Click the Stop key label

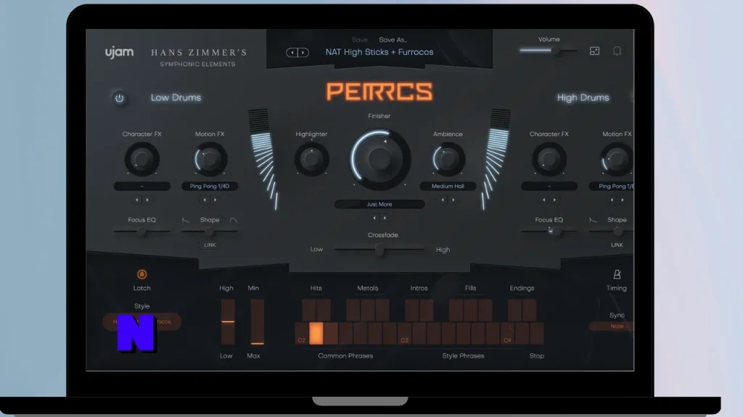[x=536, y=355]
